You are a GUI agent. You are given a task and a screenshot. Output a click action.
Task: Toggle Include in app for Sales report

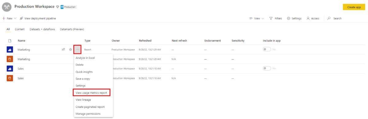tap(266, 68)
